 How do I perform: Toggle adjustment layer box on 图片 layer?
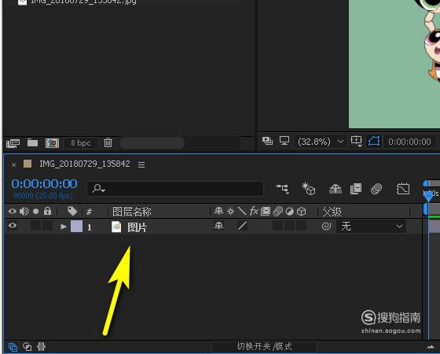tap(290, 225)
